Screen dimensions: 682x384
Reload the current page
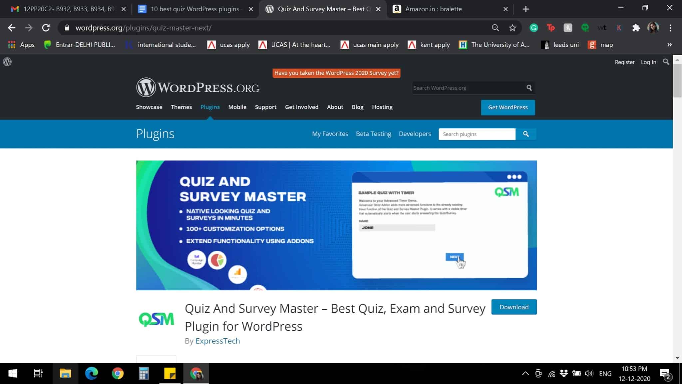point(46,28)
